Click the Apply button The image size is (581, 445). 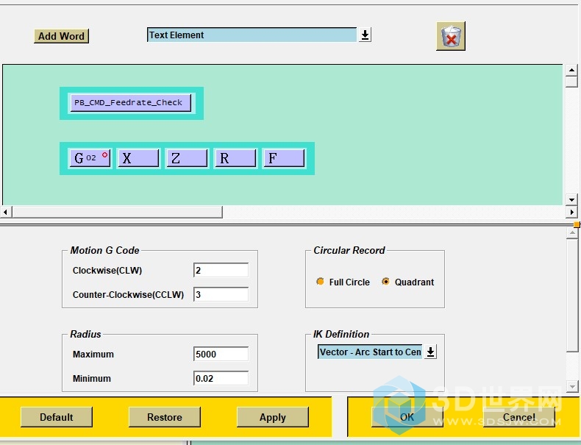[x=273, y=417]
